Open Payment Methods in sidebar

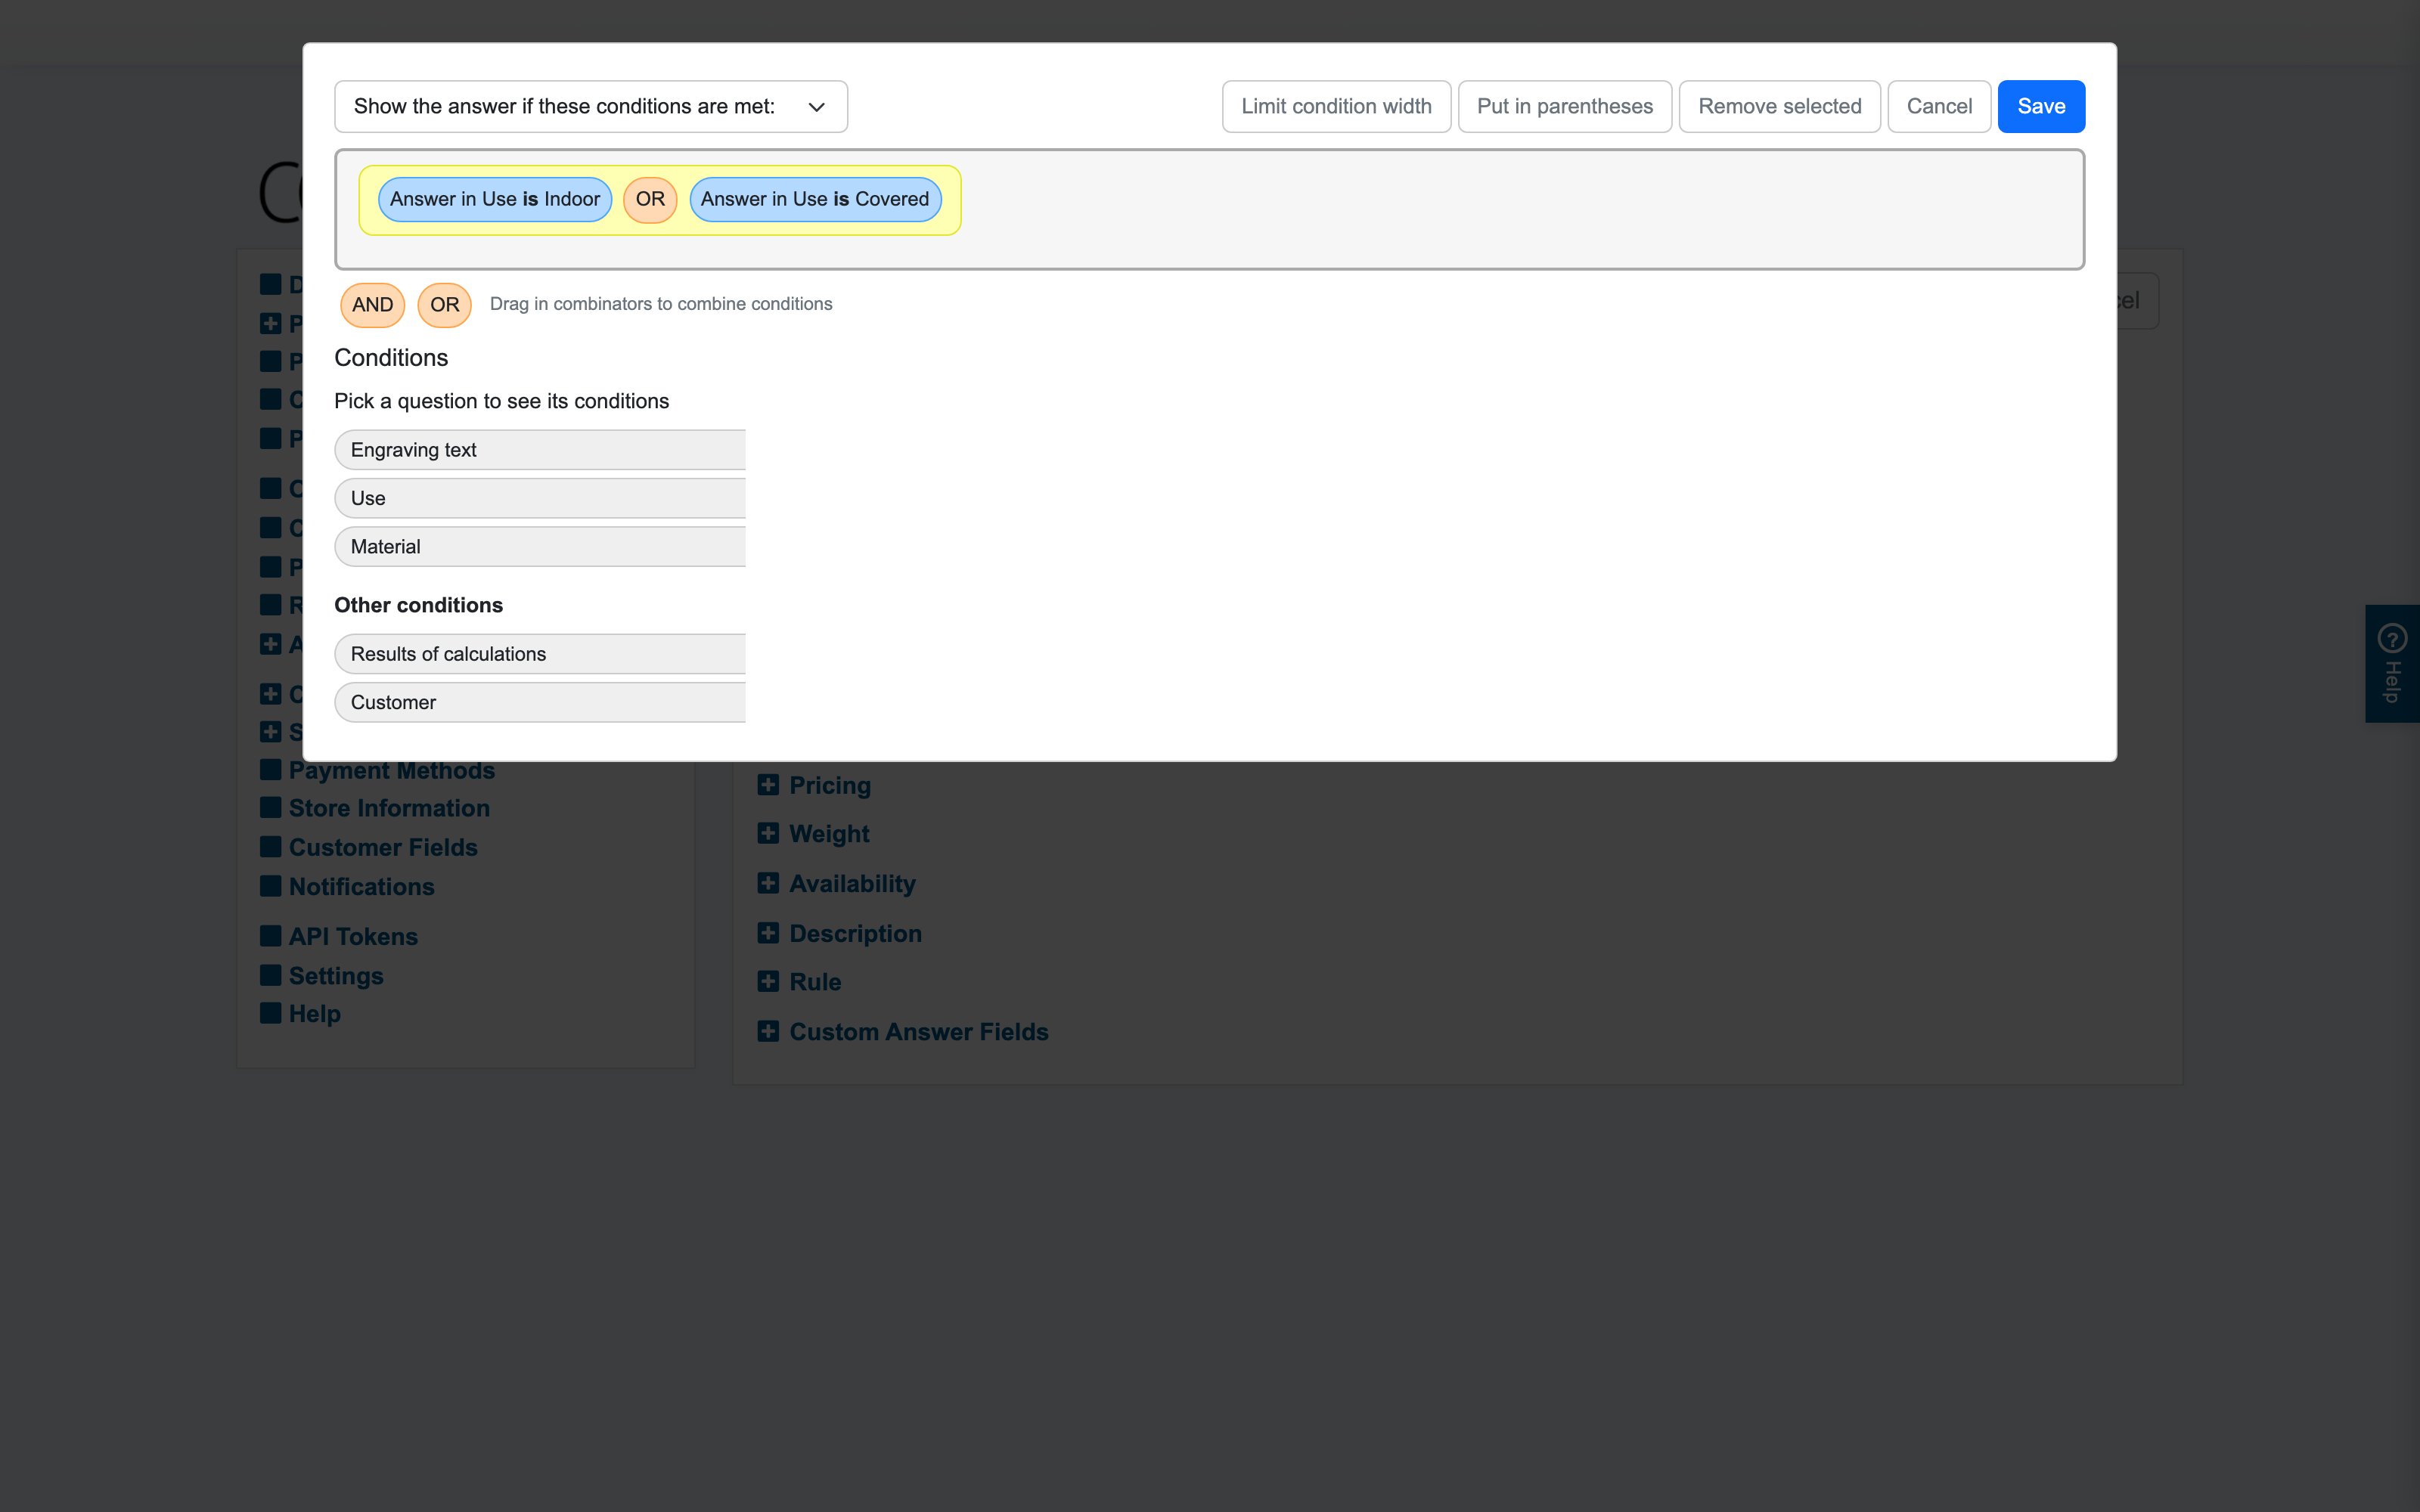click(391, 770)
